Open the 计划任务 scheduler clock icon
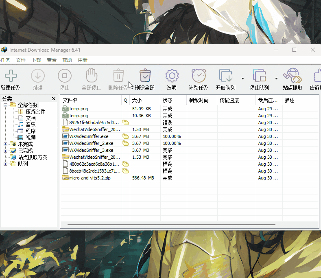 [198, 76]
